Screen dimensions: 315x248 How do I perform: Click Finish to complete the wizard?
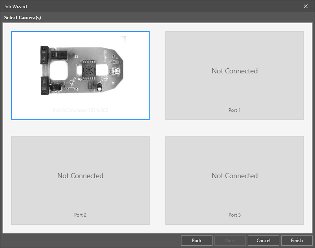[297, 241]
